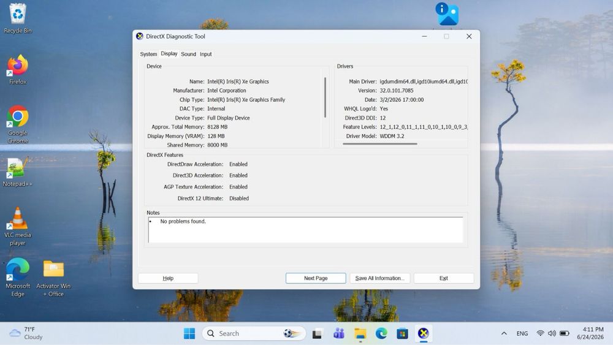Select the DAC Type value Internal
This screenshot has height=345, width=613.
pos(216,108)
